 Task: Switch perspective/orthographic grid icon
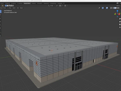[x=120, y=27]
